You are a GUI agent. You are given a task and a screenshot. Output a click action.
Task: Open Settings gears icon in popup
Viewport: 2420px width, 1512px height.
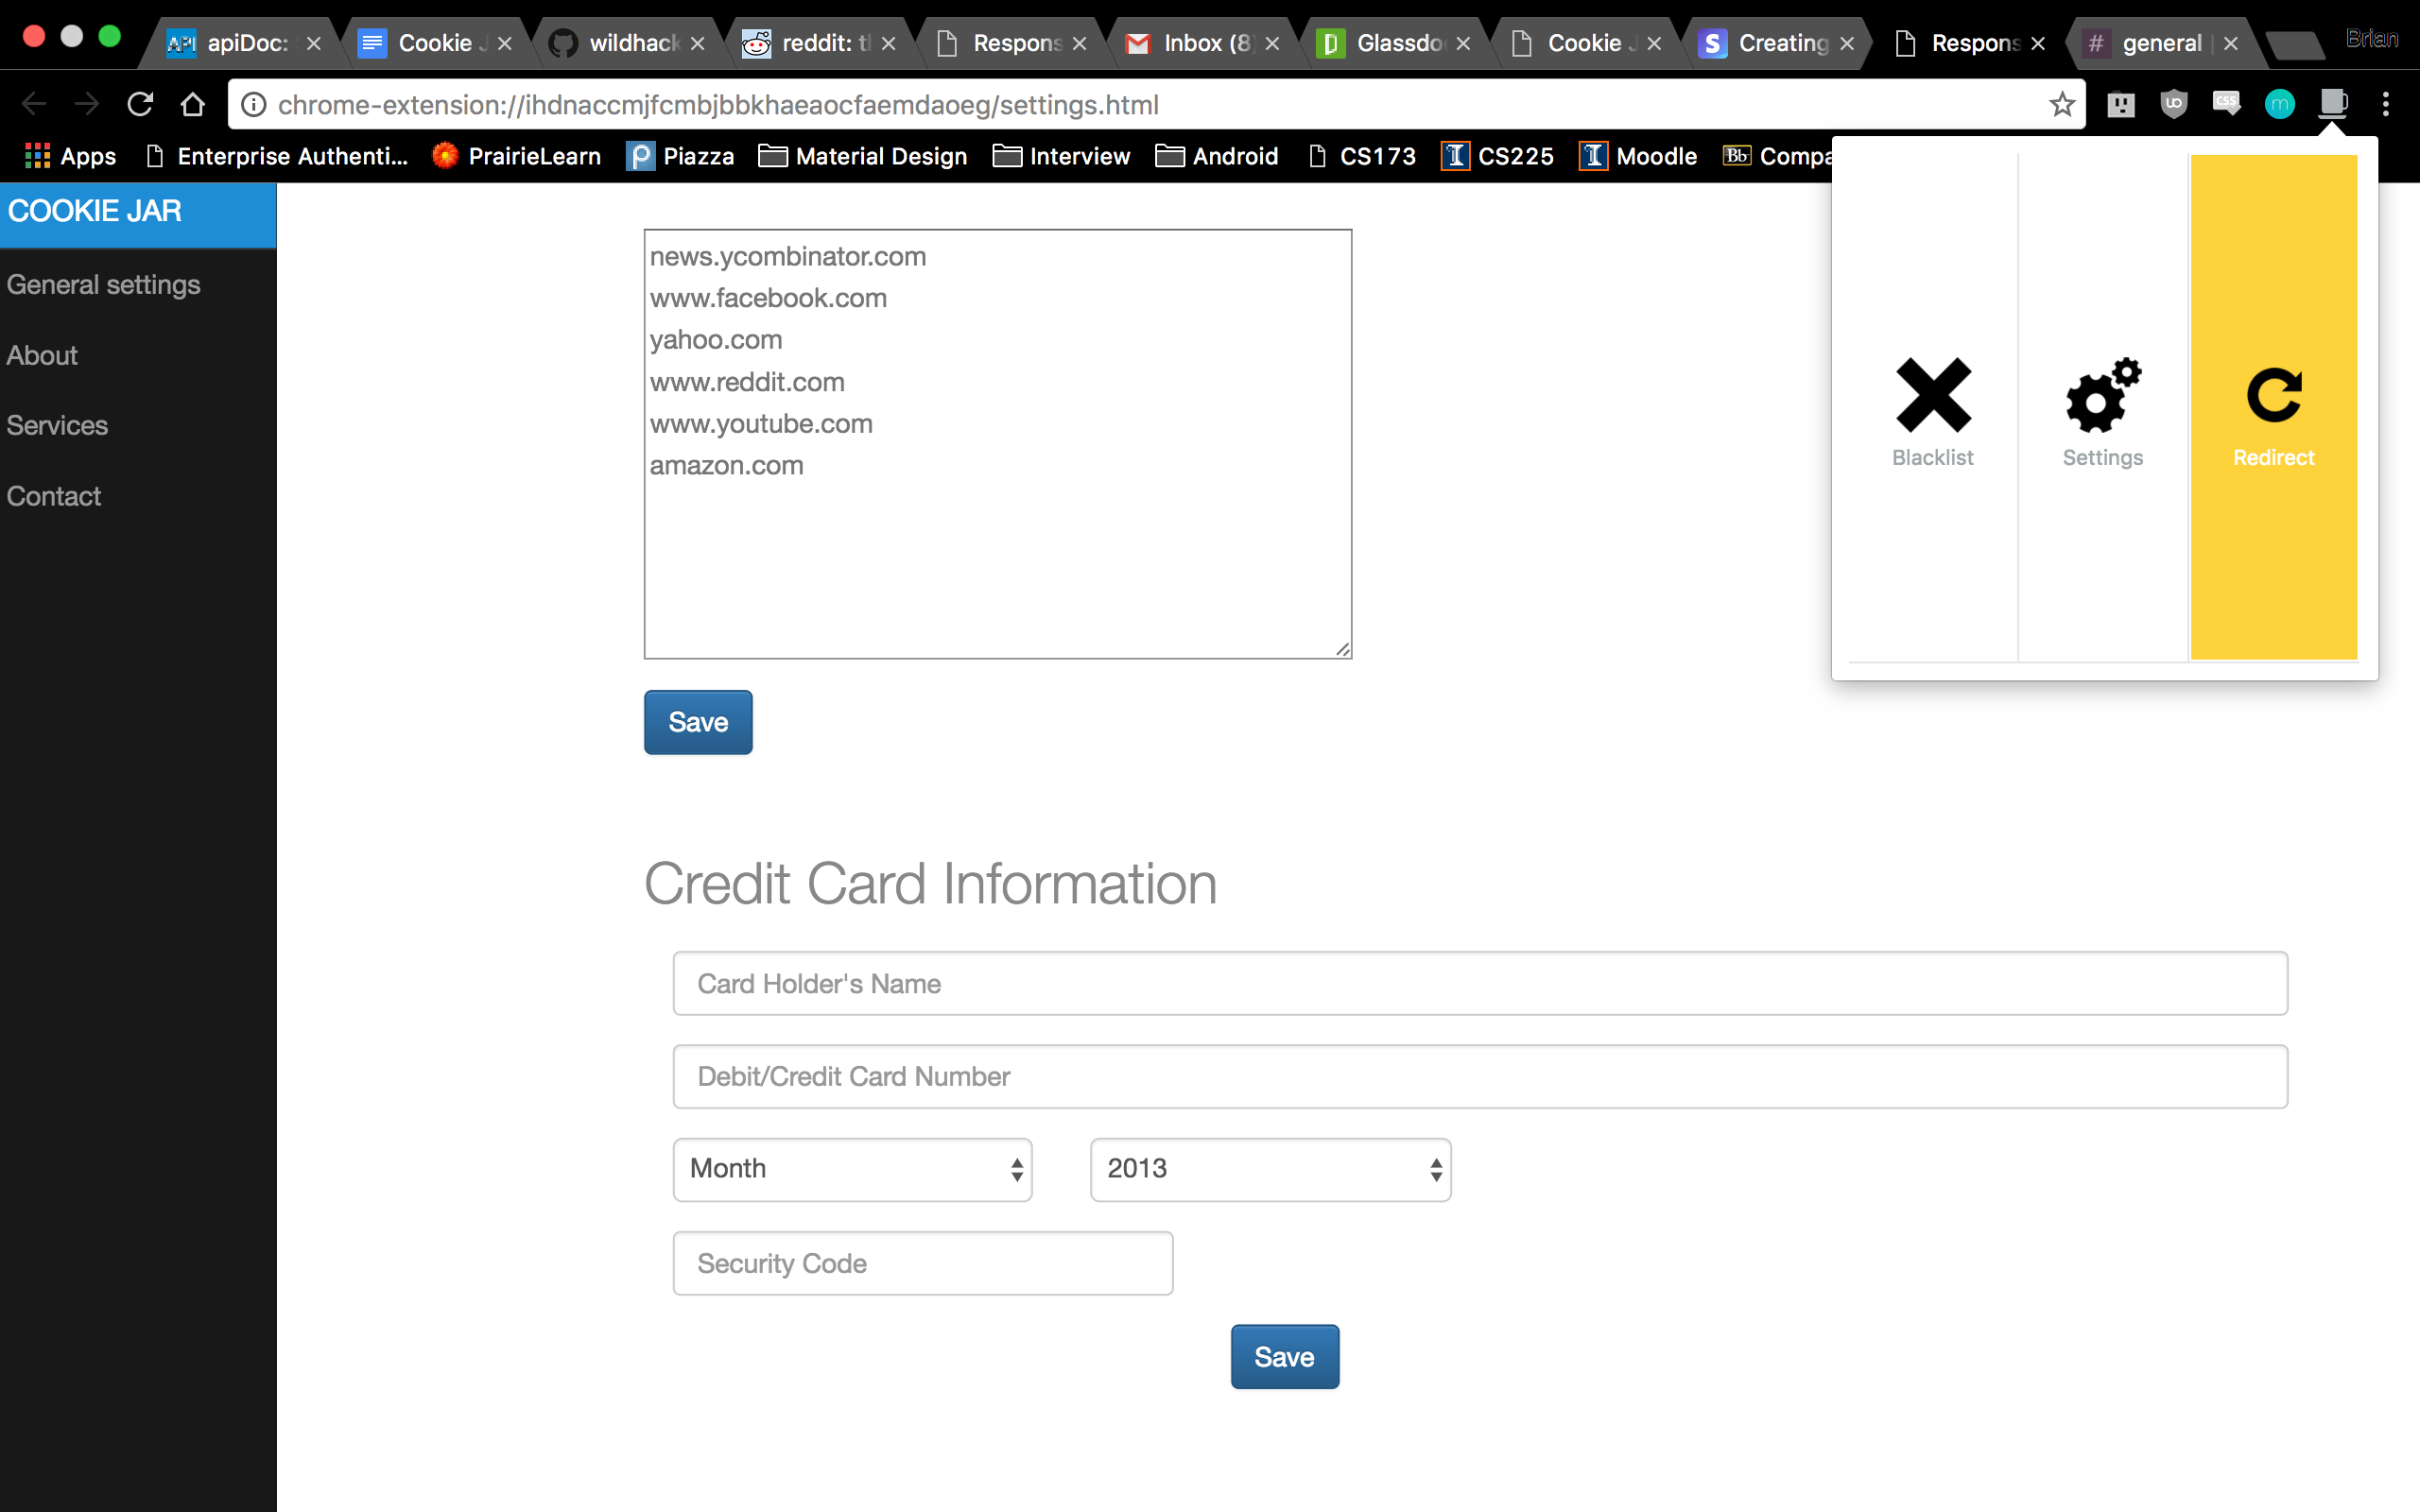pos(2102,396)
